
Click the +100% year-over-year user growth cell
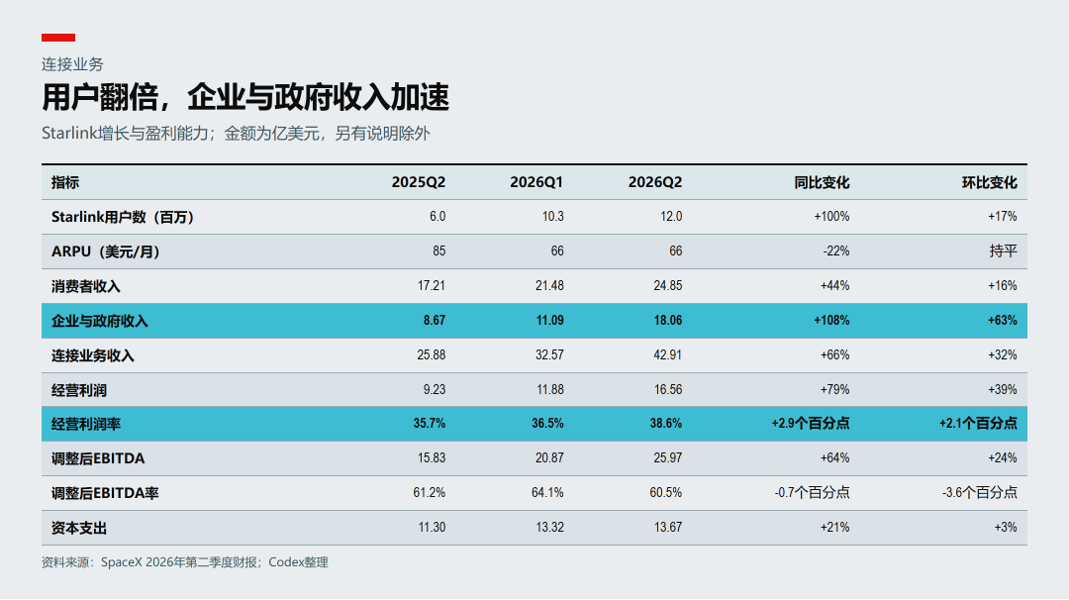tap(831, 216)
